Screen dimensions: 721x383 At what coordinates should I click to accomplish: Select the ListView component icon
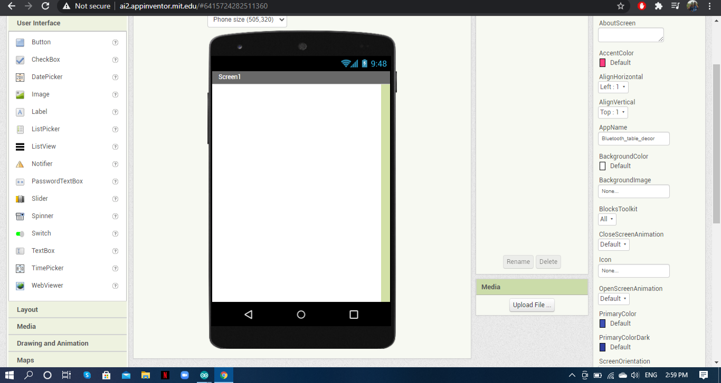tap(20, 147)
